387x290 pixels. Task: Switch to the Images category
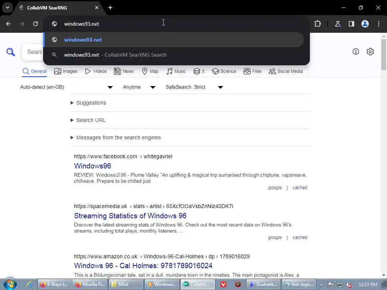[x=66, y=71]
